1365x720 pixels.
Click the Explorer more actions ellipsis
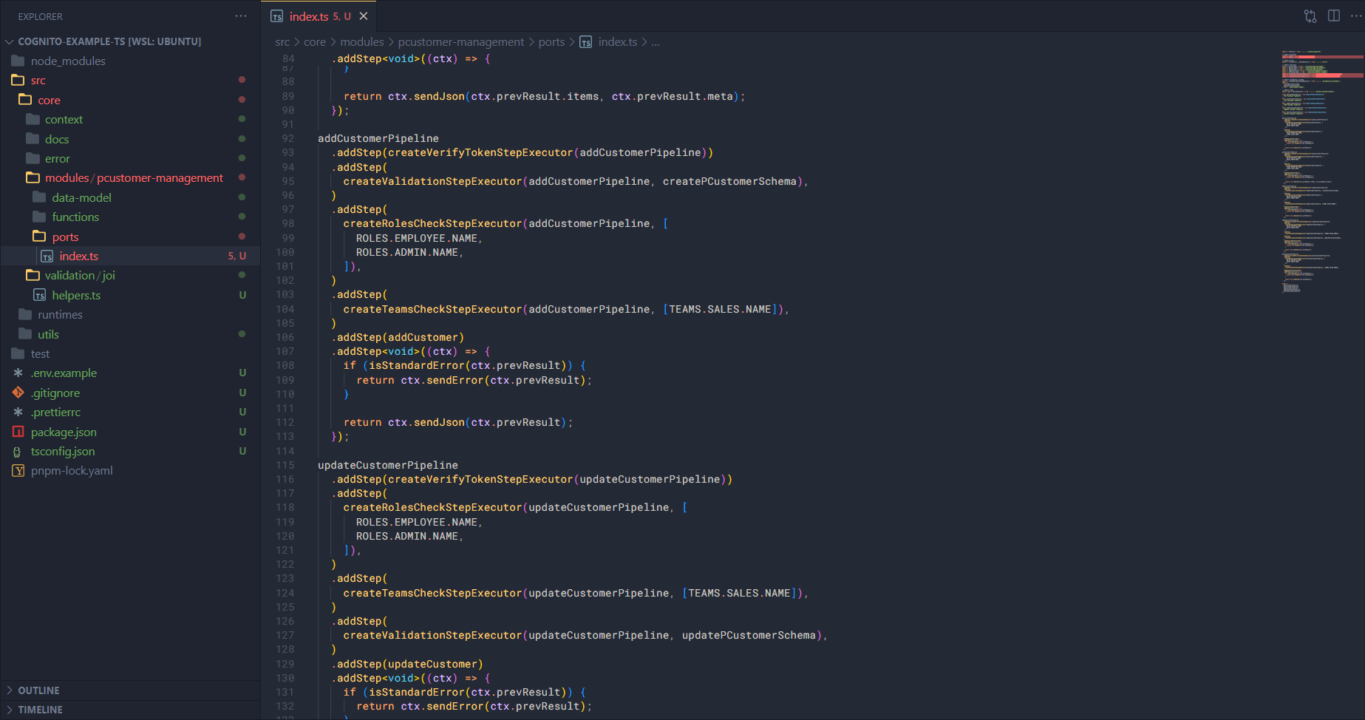coord(241,16)
